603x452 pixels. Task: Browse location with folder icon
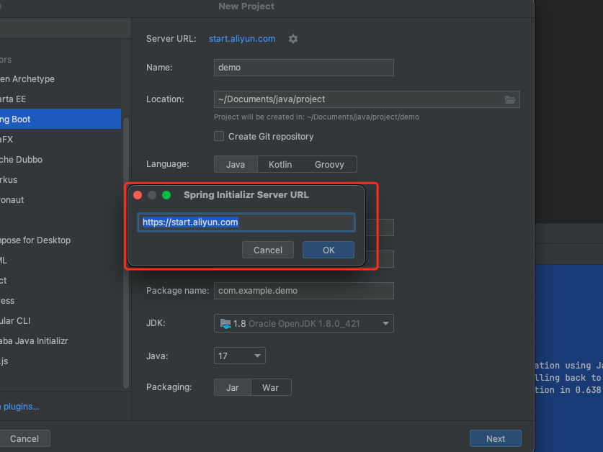[510, 99]
